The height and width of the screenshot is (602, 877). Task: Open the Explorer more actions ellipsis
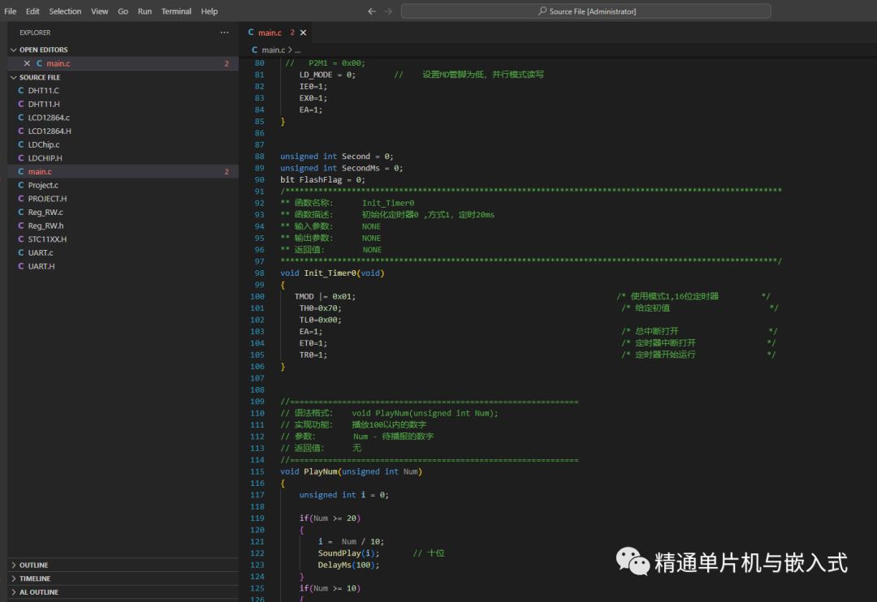point(224,32)
